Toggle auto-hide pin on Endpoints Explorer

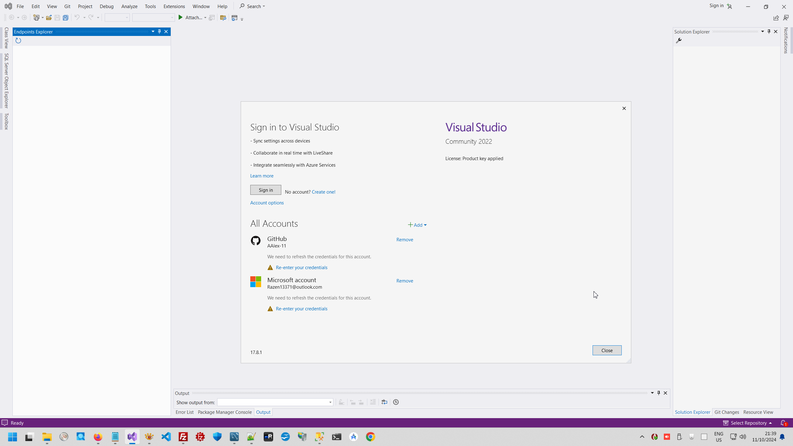pos(159,32)
